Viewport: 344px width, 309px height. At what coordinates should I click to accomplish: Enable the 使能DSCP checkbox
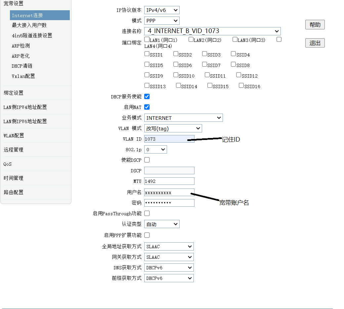tap(147, 160)
